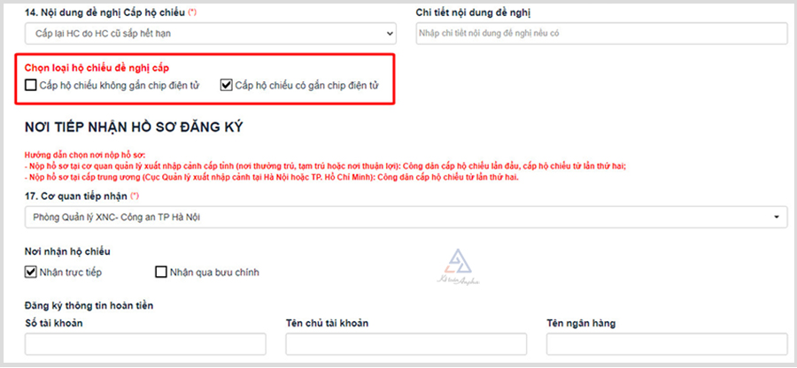
Task: Focus the "Số tài khoản" input box
Action: pyautogui.click(x=145, y=344)
